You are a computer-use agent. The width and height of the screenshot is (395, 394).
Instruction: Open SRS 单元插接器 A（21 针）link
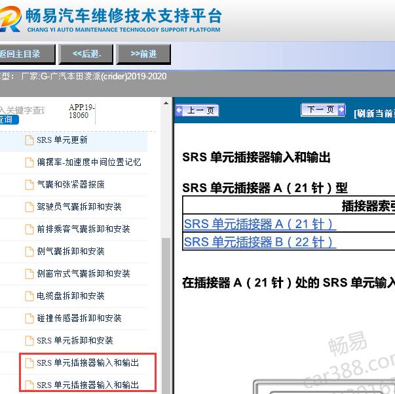pyautogui.click(x=259, y=224)
